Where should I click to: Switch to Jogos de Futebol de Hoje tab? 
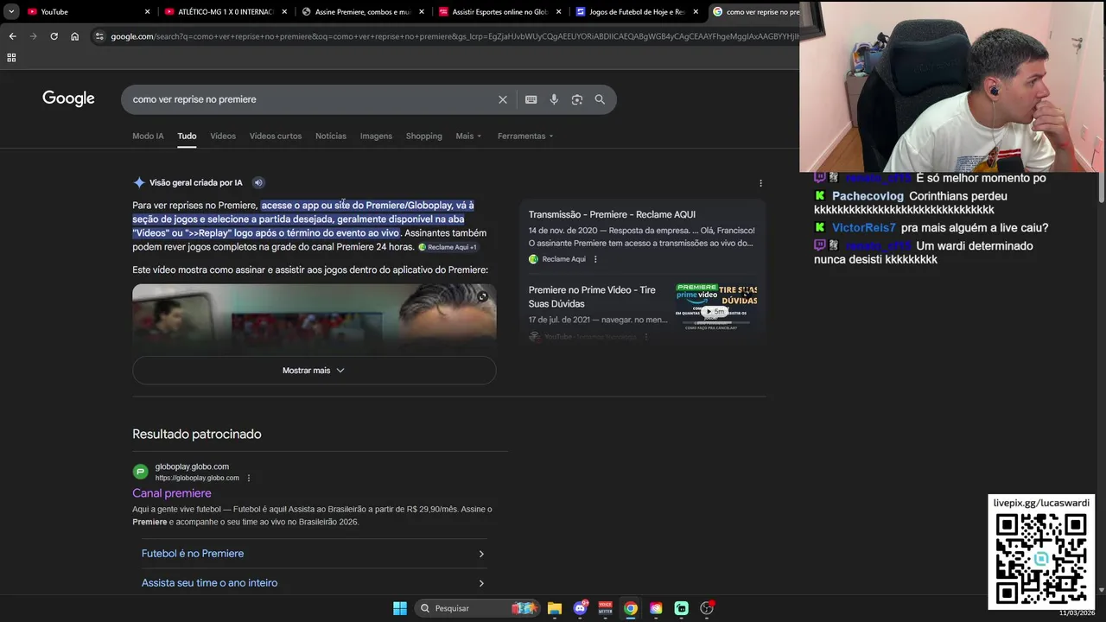click(x=637, y=12)
